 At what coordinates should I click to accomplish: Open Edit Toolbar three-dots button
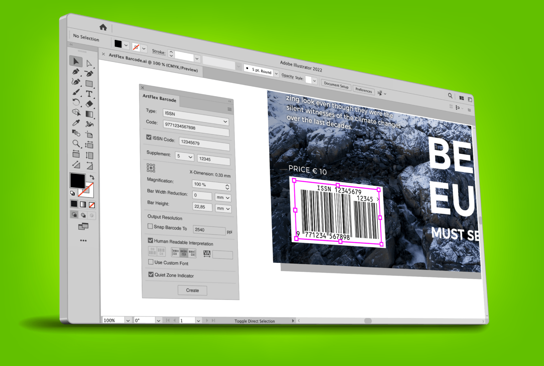[x=83, y=241]
